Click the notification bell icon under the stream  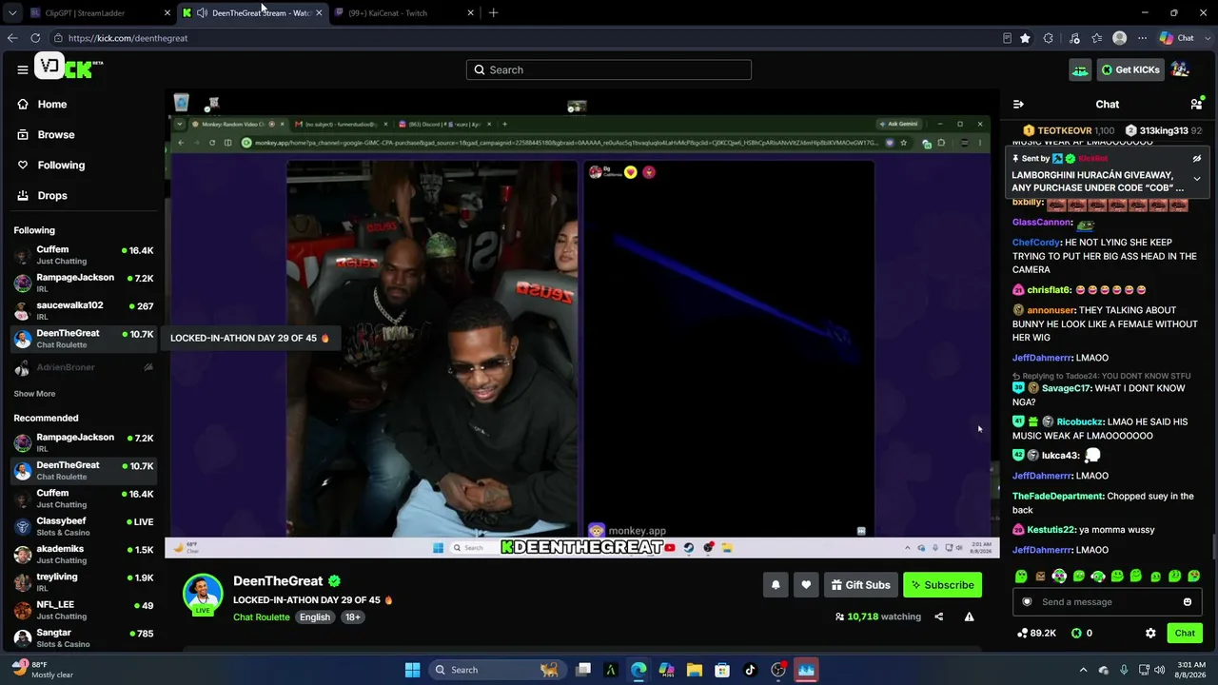[x=776, y=585]
